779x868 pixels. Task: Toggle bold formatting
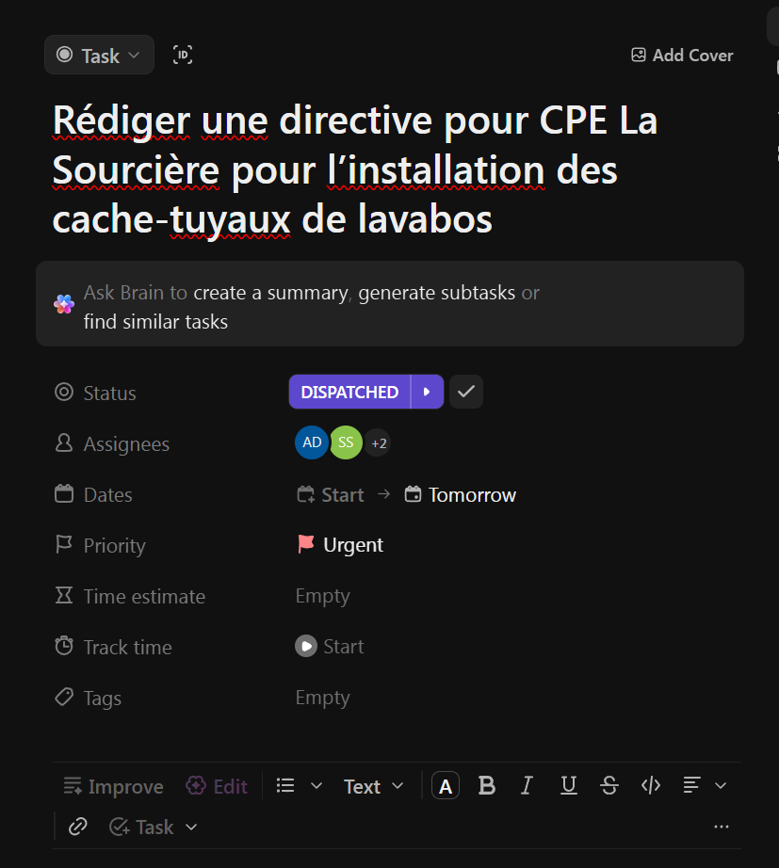click(486, 785)
